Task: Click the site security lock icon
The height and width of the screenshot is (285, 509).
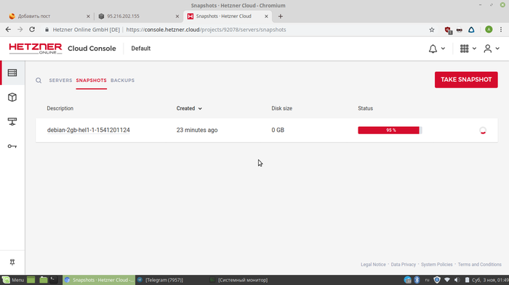Action: [x=47, y=30]
